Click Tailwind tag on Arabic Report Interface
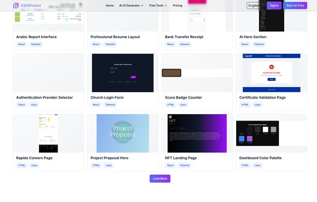 pyautogui.click(x=36, y=44)
